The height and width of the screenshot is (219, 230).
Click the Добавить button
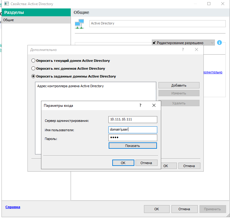coord(179,85)
